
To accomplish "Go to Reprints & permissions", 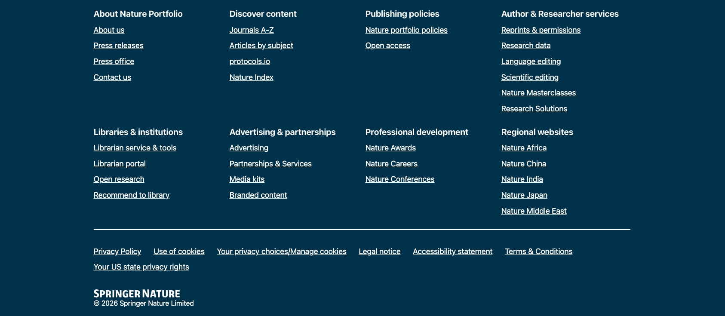I will 541,30.
